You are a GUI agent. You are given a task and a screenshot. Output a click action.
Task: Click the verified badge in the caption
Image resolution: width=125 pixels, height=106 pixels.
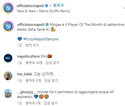(47, 24)
